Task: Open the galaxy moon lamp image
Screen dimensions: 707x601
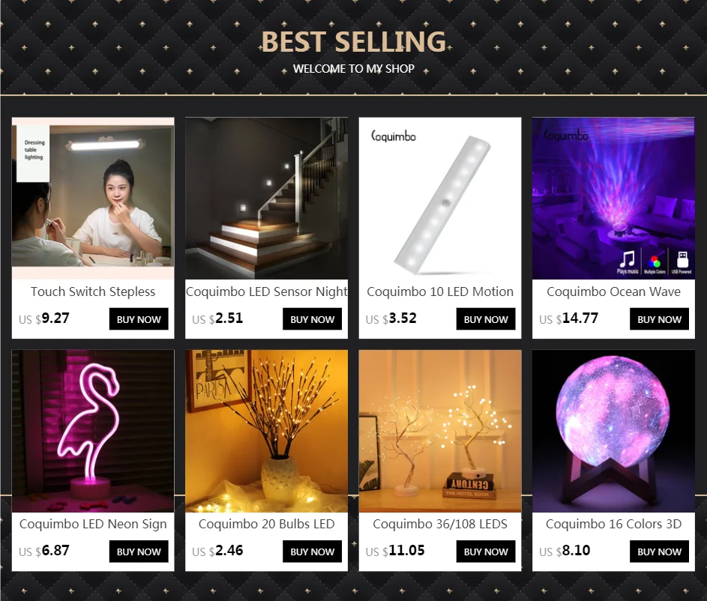Action: click(613, 431)
